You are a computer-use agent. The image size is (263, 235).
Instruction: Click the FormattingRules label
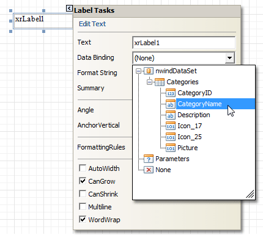click(101, 147)
